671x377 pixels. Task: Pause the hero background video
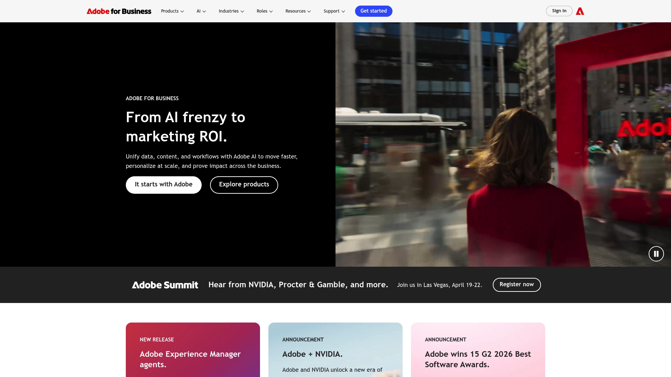[656, 254]
